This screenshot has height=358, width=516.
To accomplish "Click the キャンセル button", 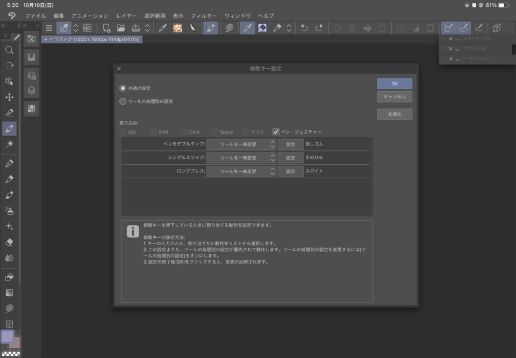I will [395, 97].
